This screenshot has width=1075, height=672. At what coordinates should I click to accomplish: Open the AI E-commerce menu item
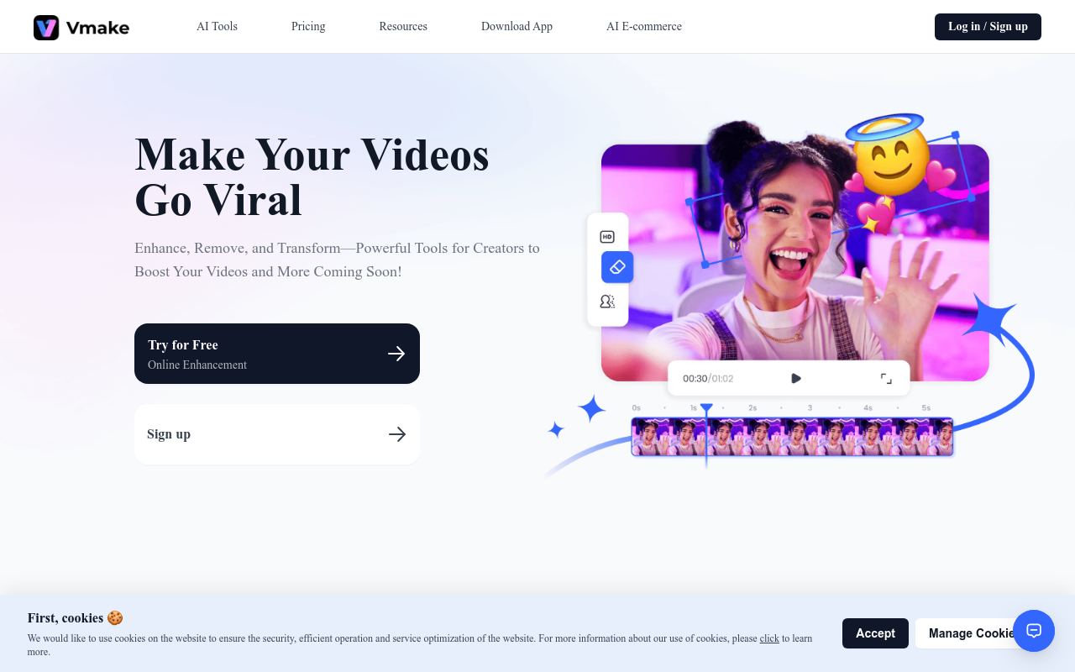coord(644,26)
